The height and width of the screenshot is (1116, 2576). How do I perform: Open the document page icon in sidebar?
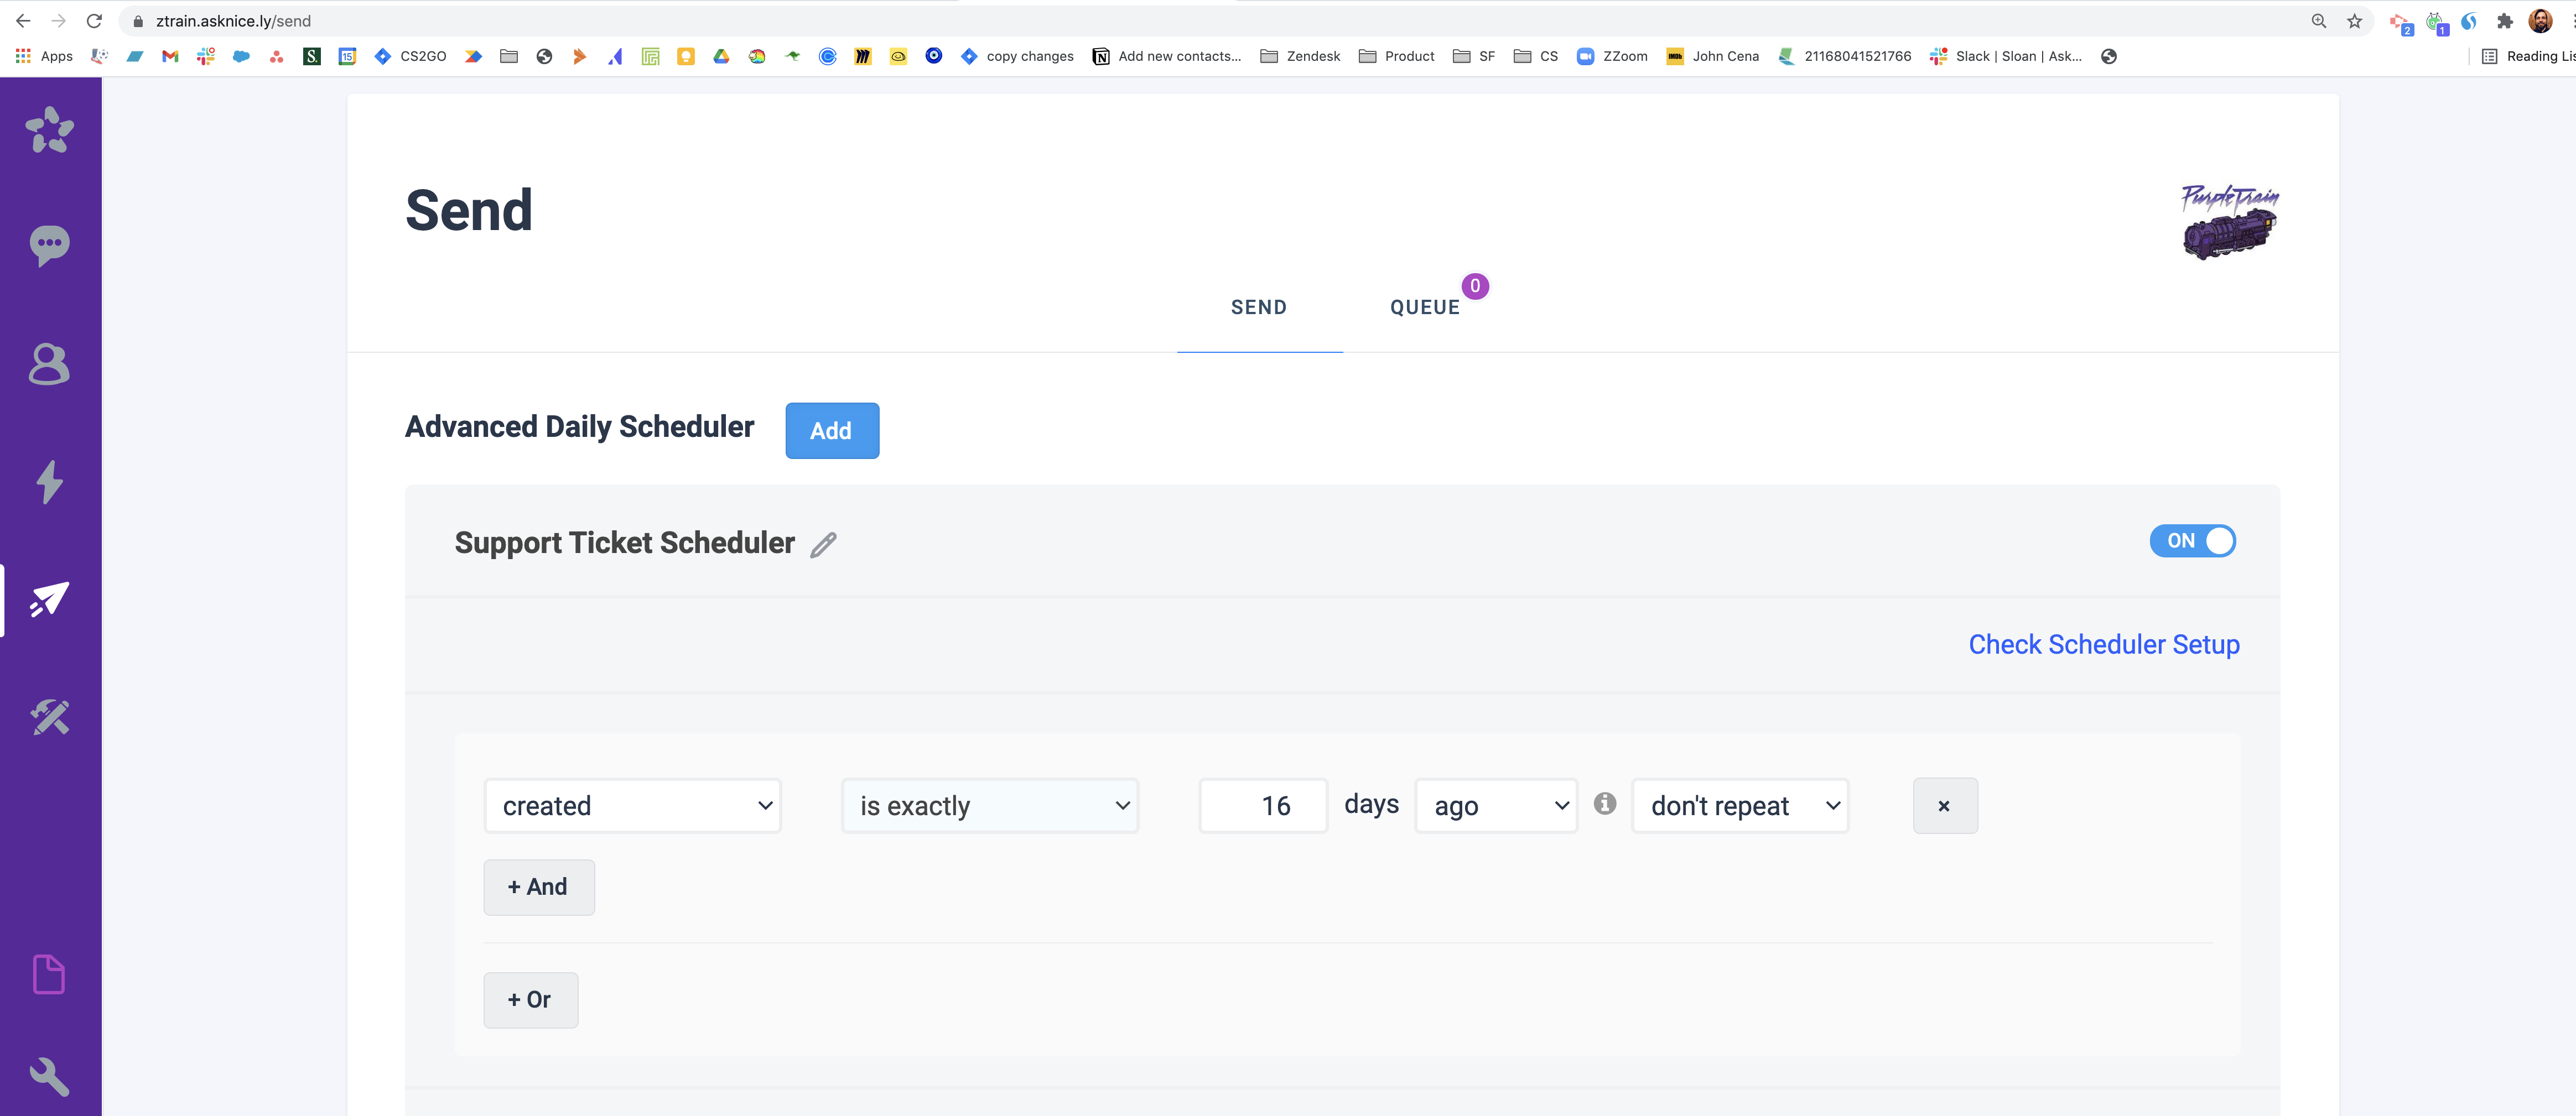tap(49, 974)
